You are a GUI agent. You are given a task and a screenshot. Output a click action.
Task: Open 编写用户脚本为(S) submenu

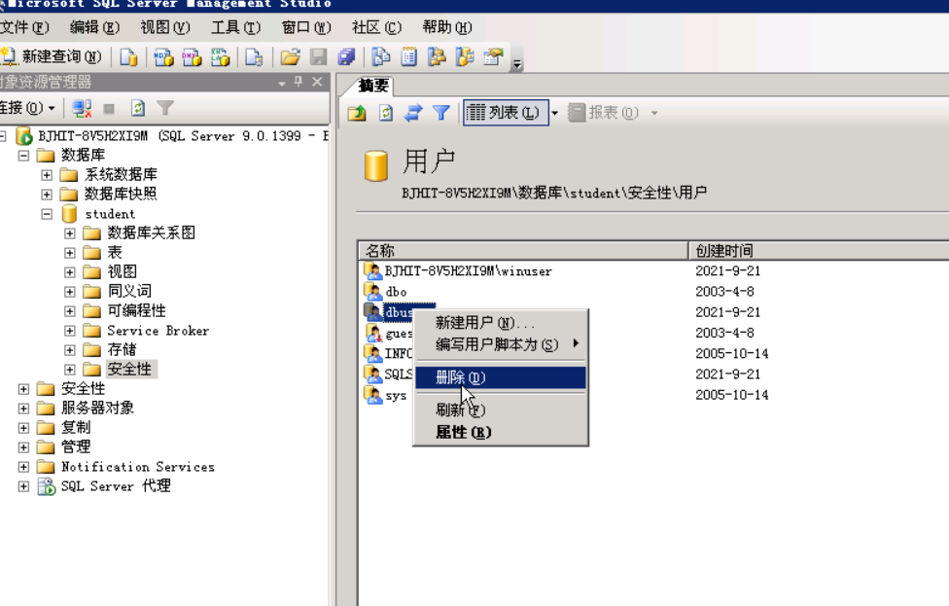pyautogui.click(x=500, y=344)
